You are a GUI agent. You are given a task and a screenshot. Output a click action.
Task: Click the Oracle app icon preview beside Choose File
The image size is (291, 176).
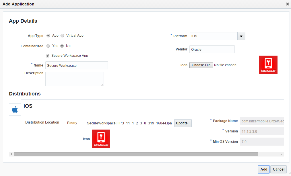click(x=268, y=65)
